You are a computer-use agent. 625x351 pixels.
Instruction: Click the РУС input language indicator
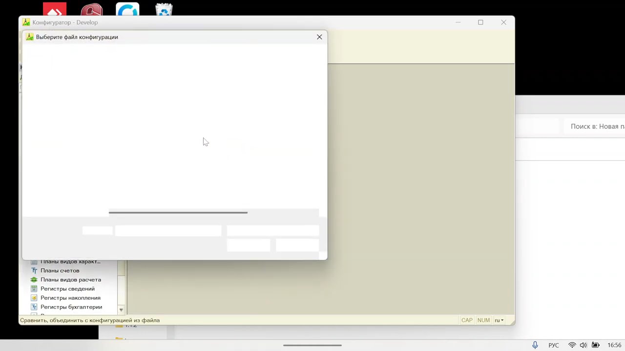click(x=553, y=345)
